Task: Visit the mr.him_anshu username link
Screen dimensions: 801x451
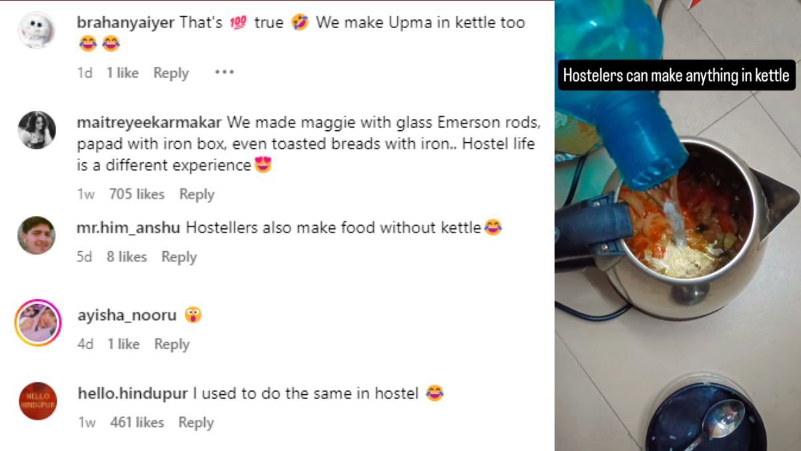Action: [129, 229]
